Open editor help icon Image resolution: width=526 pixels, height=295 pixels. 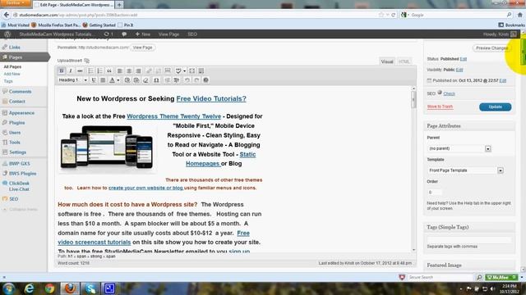tap(206, 80)
